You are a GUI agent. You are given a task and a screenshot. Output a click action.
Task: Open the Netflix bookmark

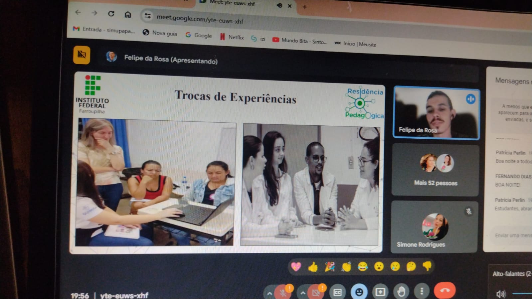click(232, 37)
